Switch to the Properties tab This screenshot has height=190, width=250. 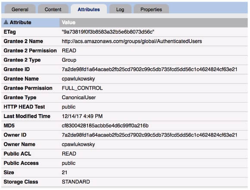click(x=151, y=9)
